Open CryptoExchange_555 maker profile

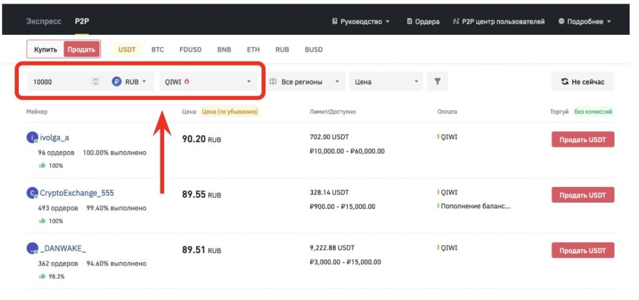point(77,193)
